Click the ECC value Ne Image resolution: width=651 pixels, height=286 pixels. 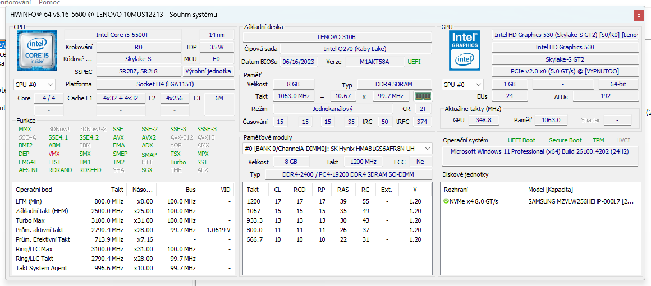pyautogui.click(x=420, y=162)
